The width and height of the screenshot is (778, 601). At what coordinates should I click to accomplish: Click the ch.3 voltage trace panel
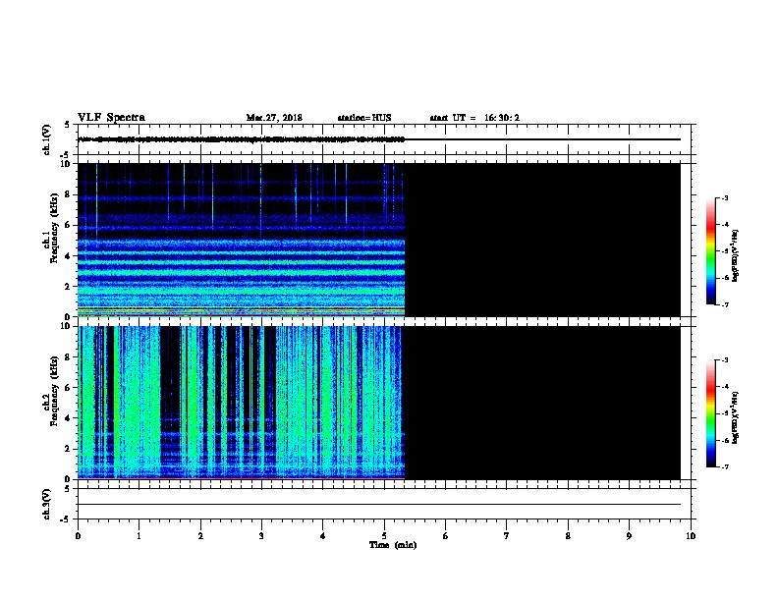[x=384, y=504]
